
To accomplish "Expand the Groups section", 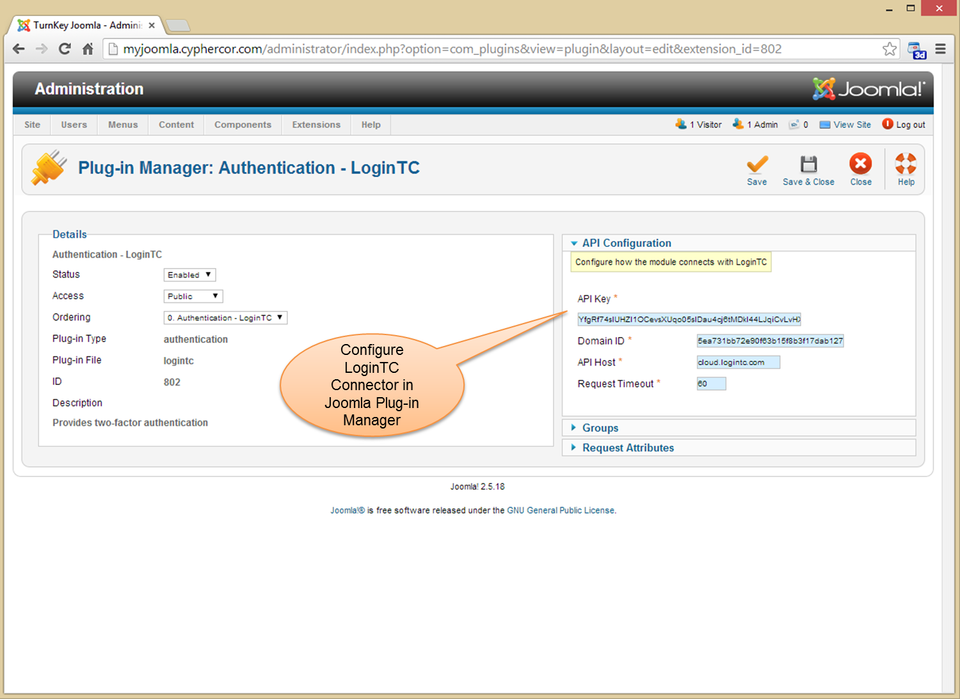I will 739,428.
